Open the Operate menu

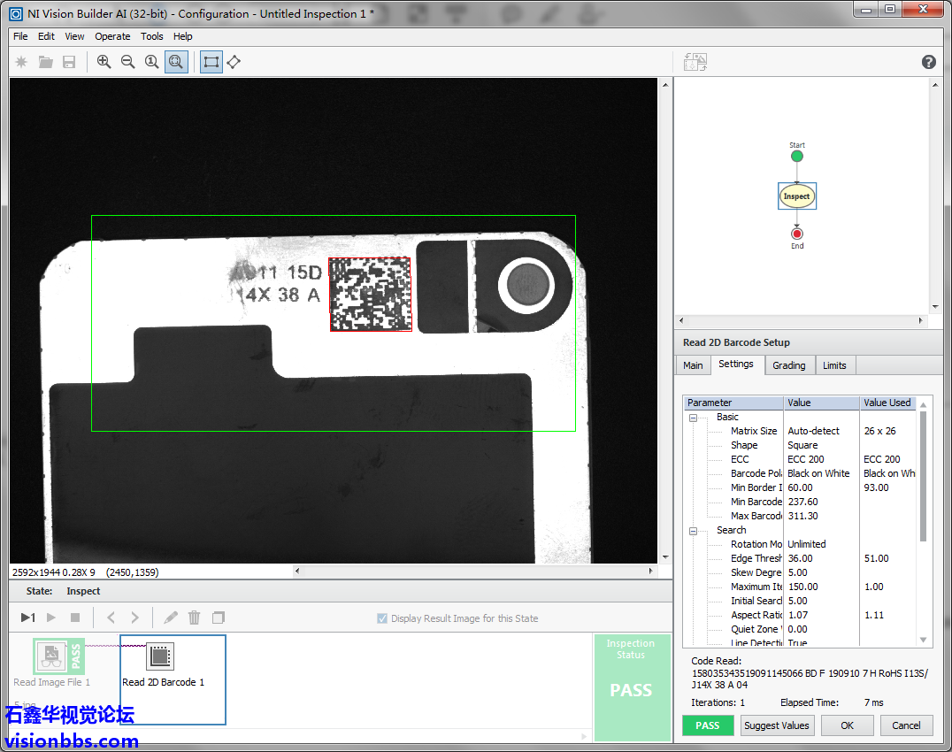tap(112, 36)
